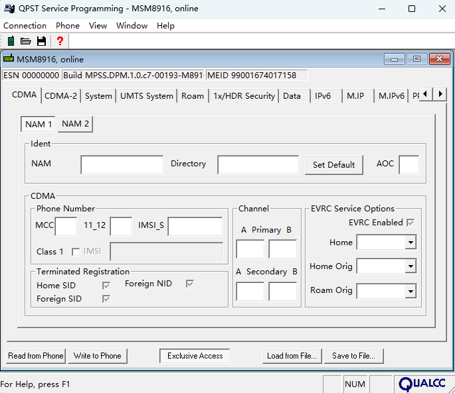The image size is (455, 393).
Task: Toggle the Home SID checkbox
Action: pos(106,286)
